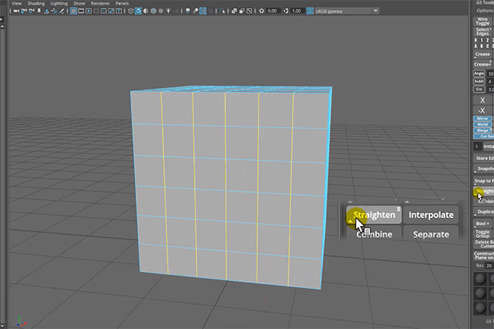The width and height of the screenshot is (494, 329).
Task: Click the Image Plane icon
Action: click(x=46, y=11)
